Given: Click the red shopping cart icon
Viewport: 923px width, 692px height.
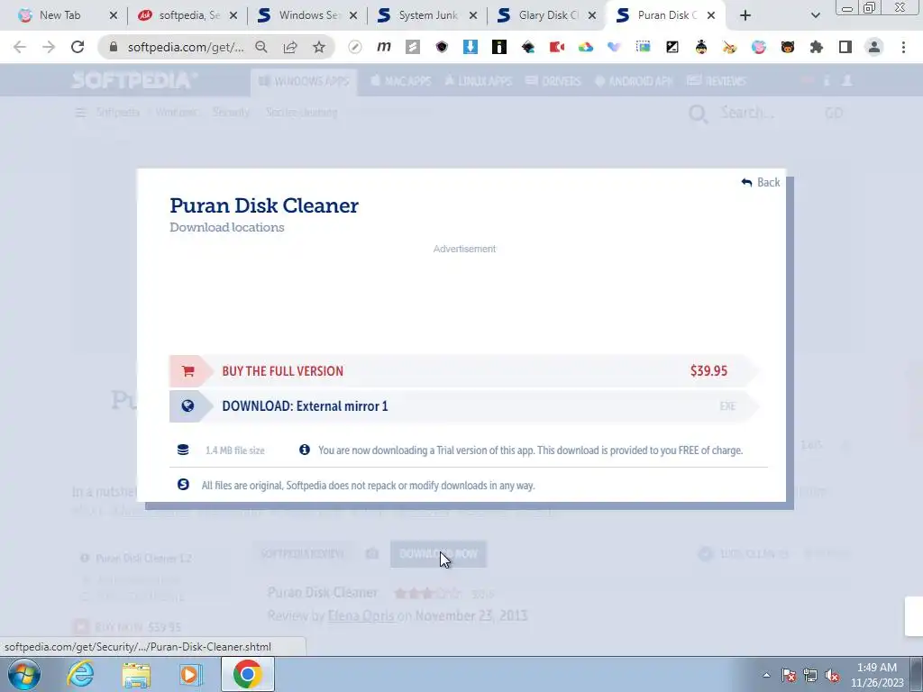Looking at the screenshot, I should (187, 371).
